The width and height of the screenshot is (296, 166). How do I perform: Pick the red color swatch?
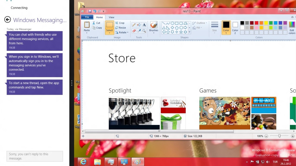point(256,23)
